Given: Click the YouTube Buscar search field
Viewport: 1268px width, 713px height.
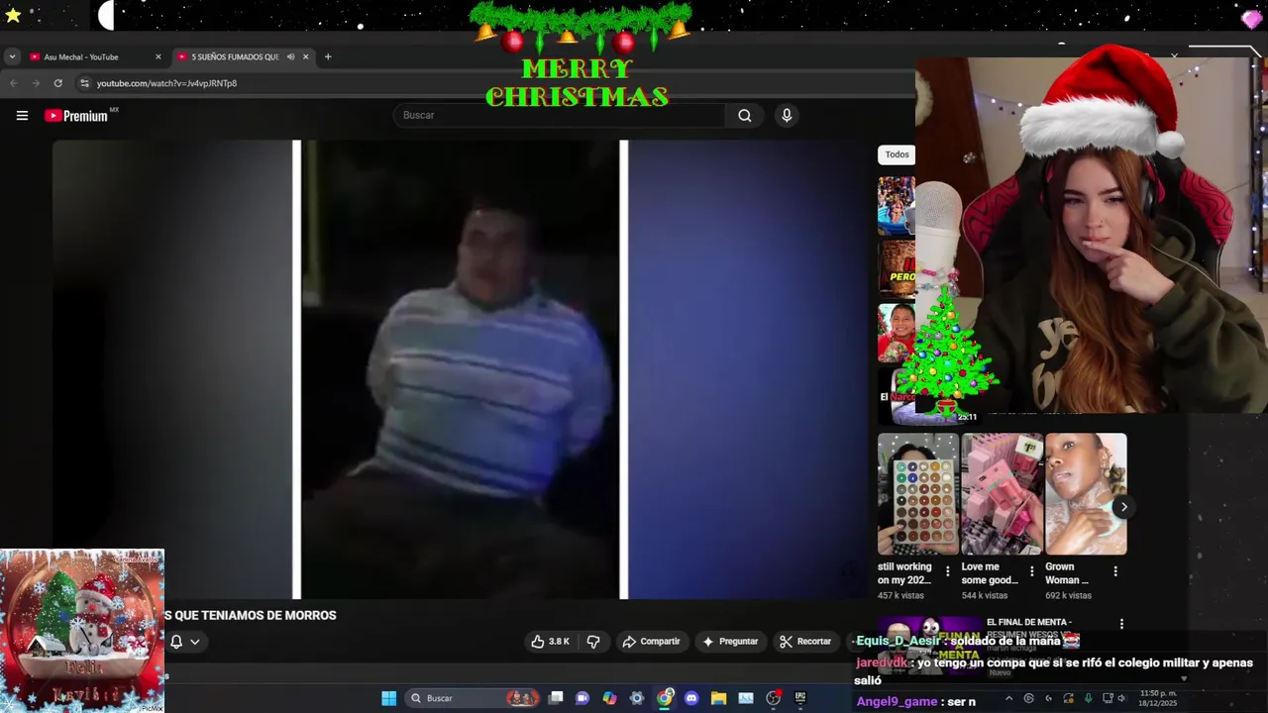Looking at the screenshot, I should pos(560,115).
